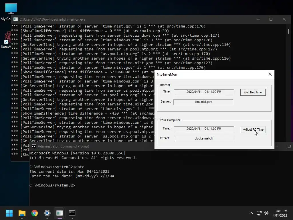Viewport: 293px width, 220px height.
Task: Maximize the Administrator Command Prompt window
Action: pyautogui.click(x=289, y=146)
